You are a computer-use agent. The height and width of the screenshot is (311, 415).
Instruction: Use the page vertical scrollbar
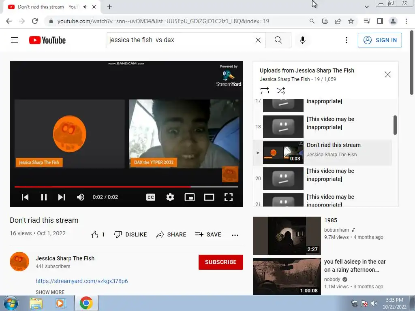tap(412, 63)
